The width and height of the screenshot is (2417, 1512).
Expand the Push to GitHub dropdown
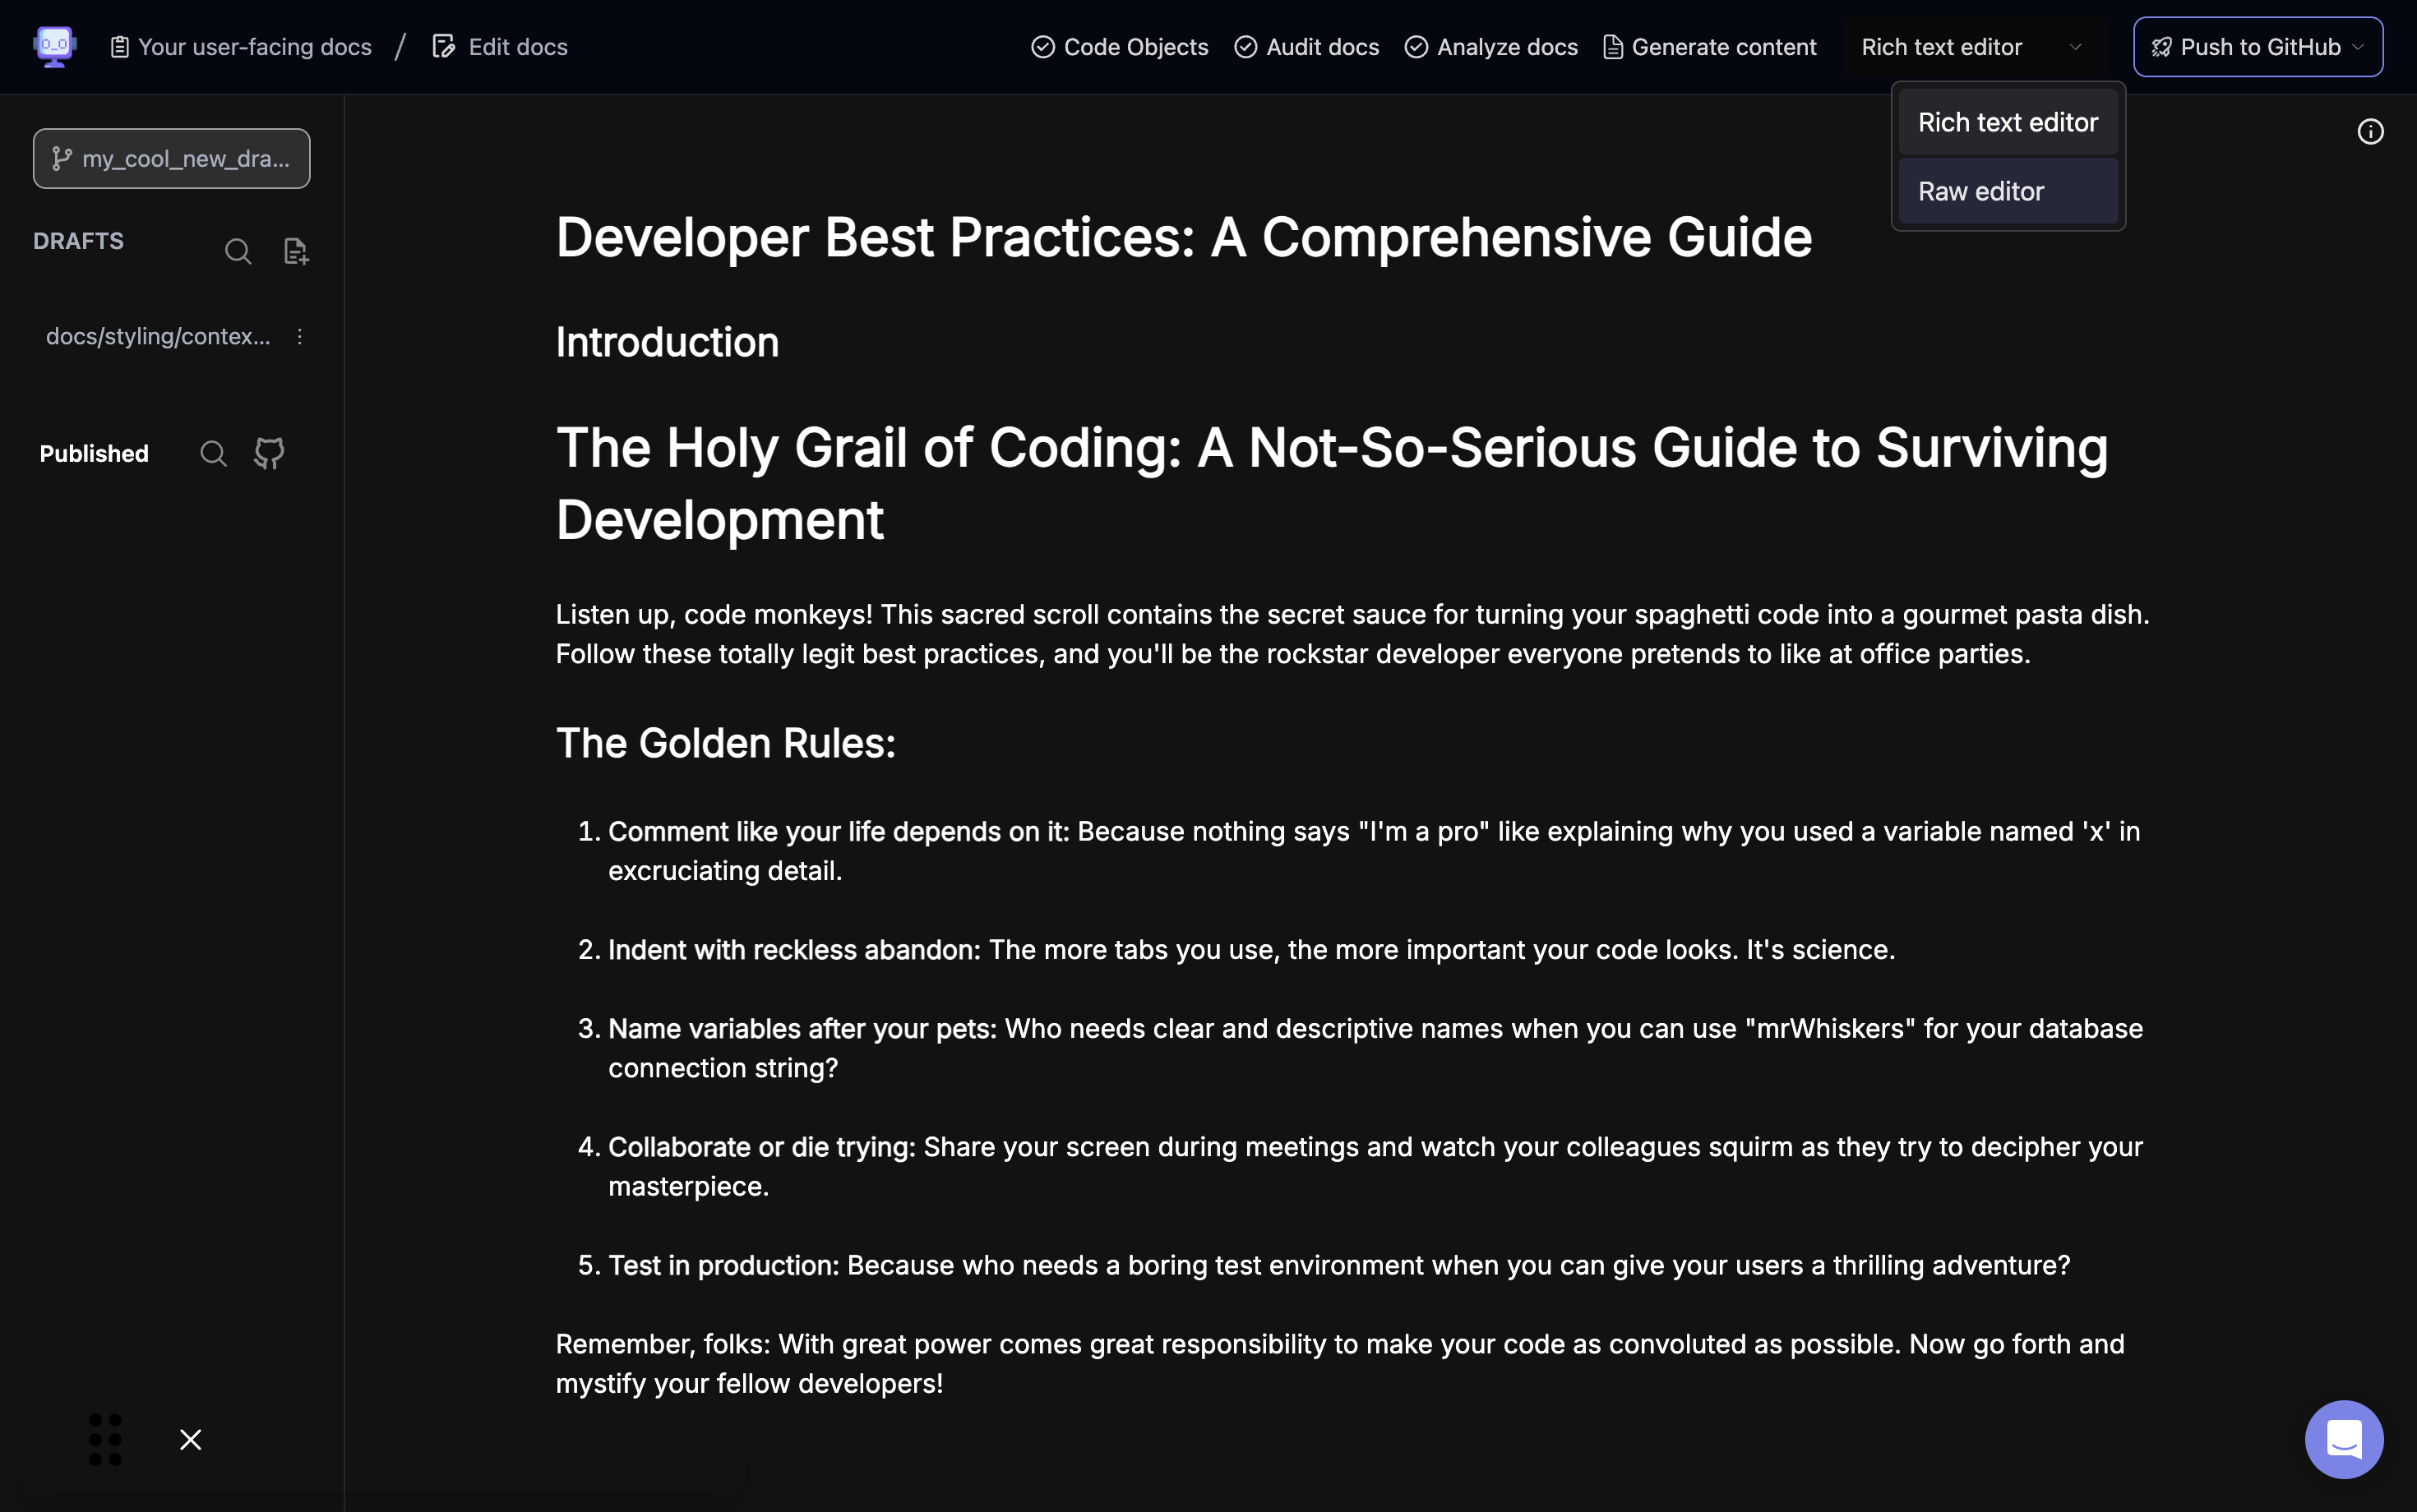click(x=2358, y=47)
